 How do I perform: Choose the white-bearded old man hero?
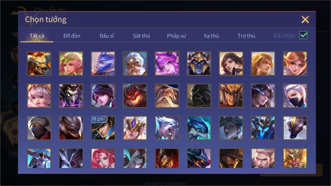(135, 64)
